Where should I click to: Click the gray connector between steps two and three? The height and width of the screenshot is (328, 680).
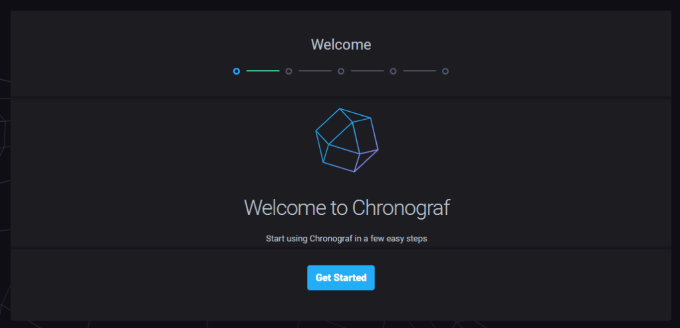coord(314,71)
